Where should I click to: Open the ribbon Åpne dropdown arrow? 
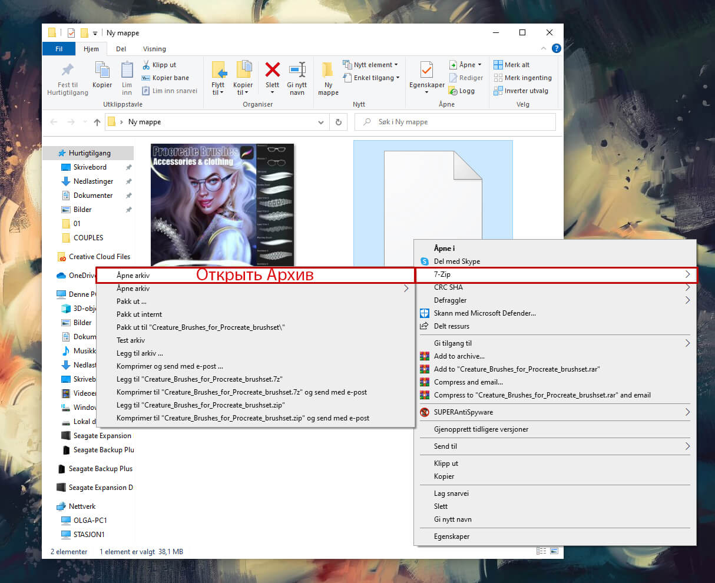click(480, 65)
